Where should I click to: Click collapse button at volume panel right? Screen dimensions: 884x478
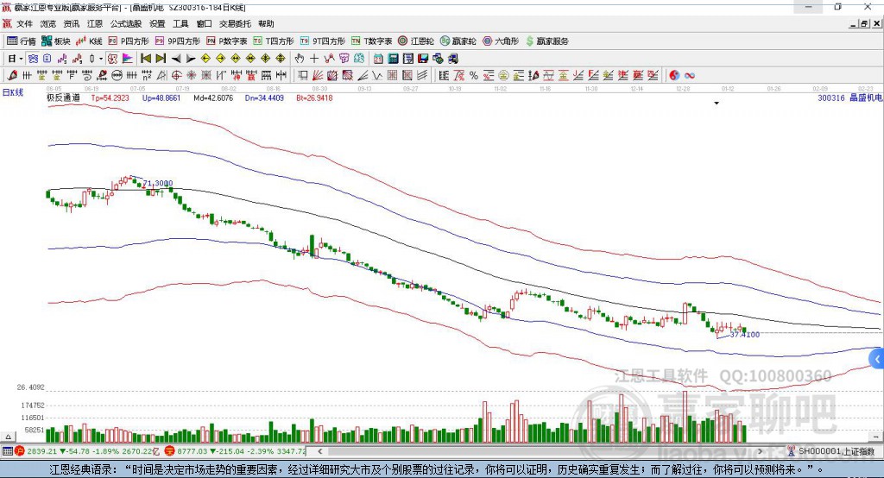[875, 437]
